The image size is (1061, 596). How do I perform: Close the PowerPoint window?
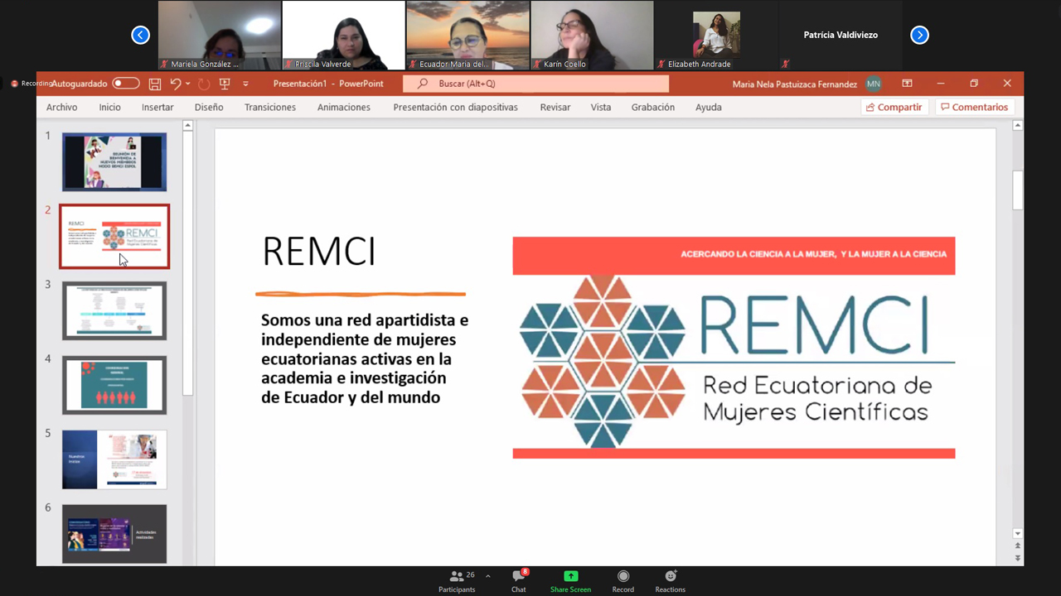[1007, 84]
